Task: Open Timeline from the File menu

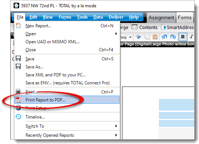Action: (x=67, y=117)
